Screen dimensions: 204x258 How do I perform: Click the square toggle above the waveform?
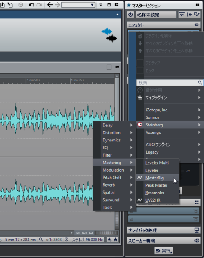[x=109, y=67]
